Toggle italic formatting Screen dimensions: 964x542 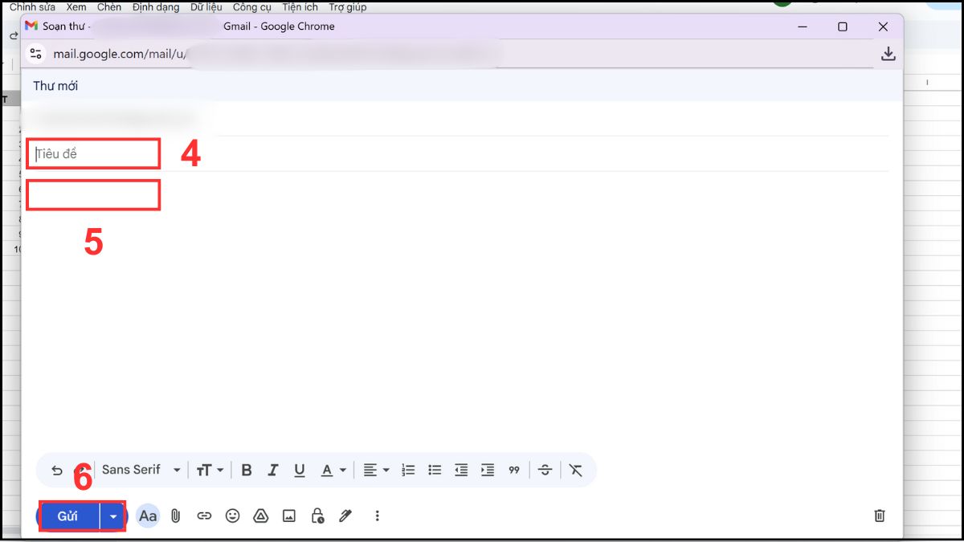[x=272, y=470]
